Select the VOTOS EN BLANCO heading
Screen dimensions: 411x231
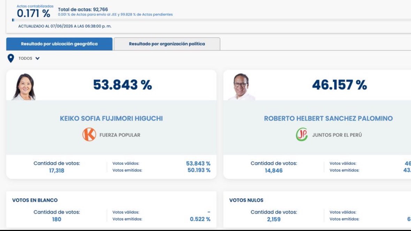[x=35, y=200]
